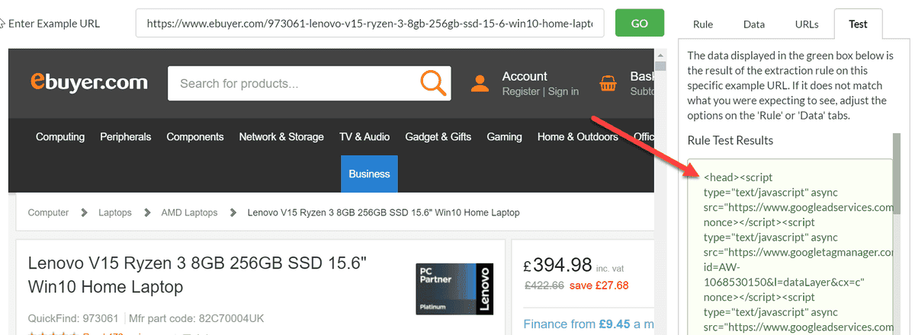This screenshot has width=915, height=335.
Task: Click the Account person icon
Action: pos(480,83)
